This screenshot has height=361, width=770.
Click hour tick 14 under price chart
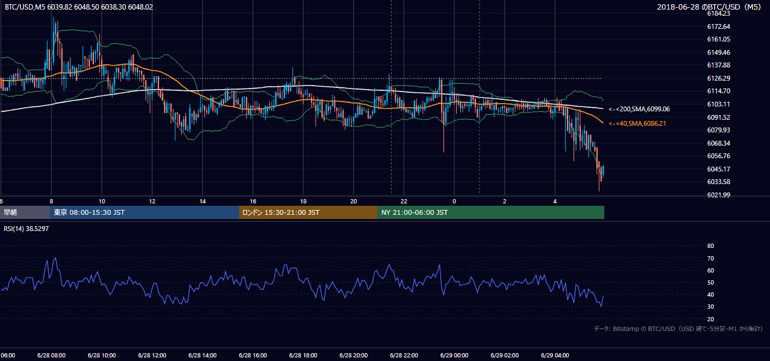point(202,201)
